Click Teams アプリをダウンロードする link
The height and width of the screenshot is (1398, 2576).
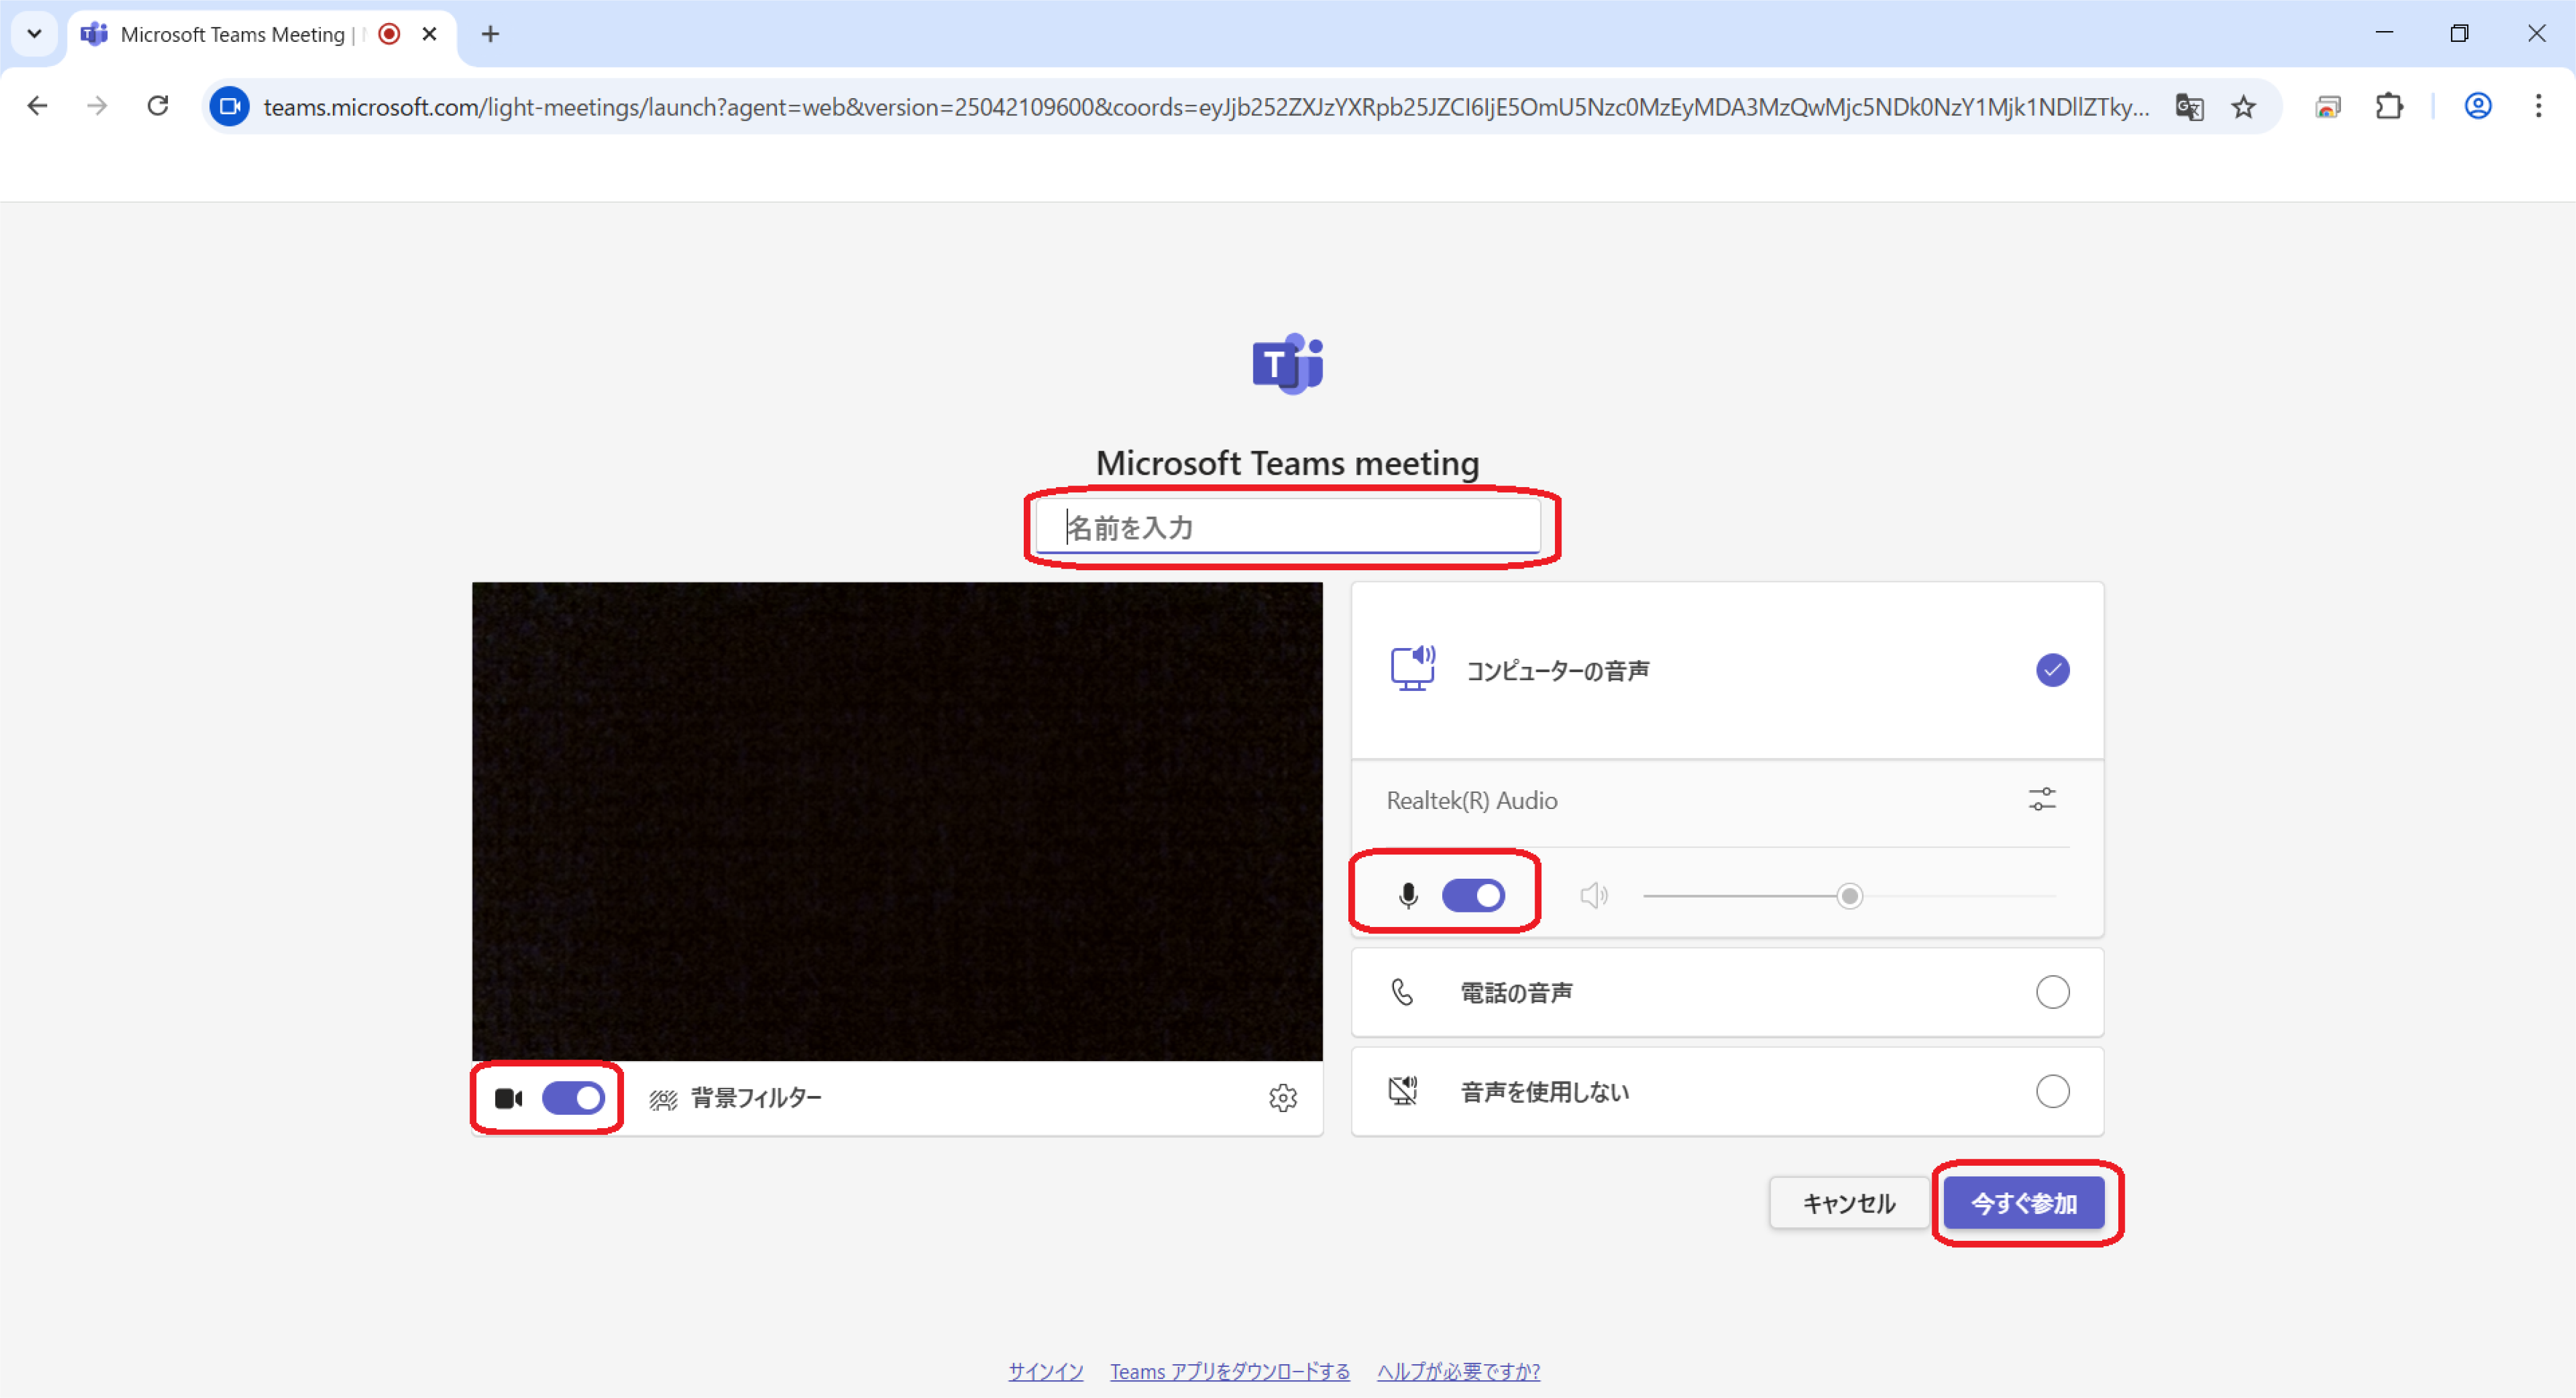1230,1371
